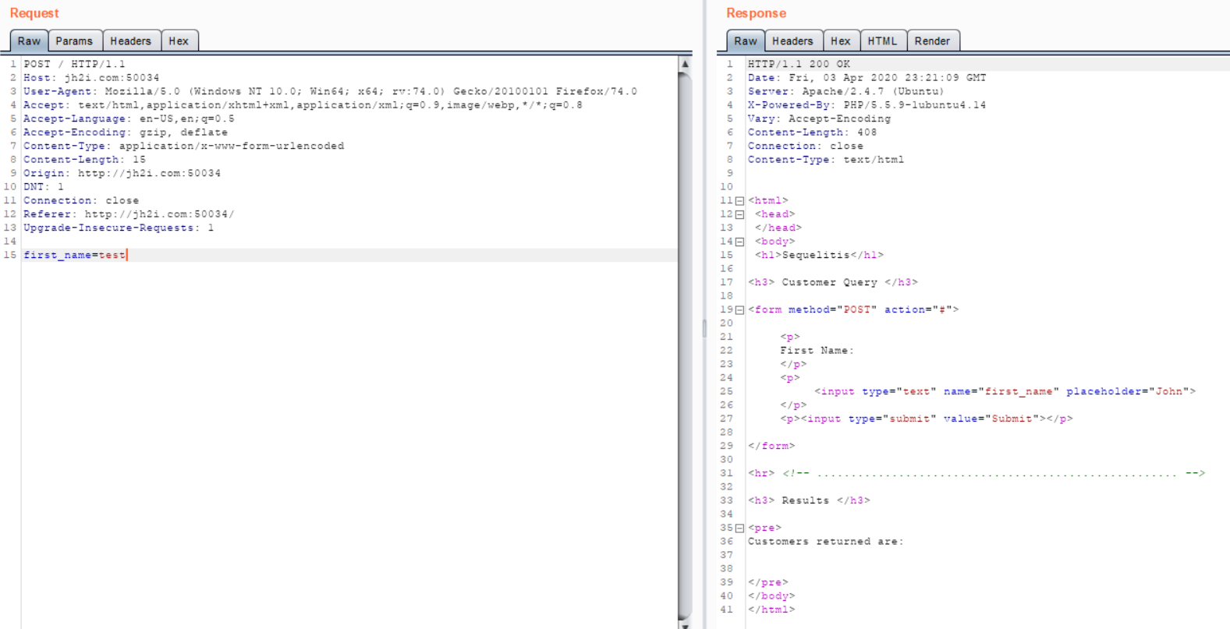Click the request body first_name=test line

tap(74, 255)
